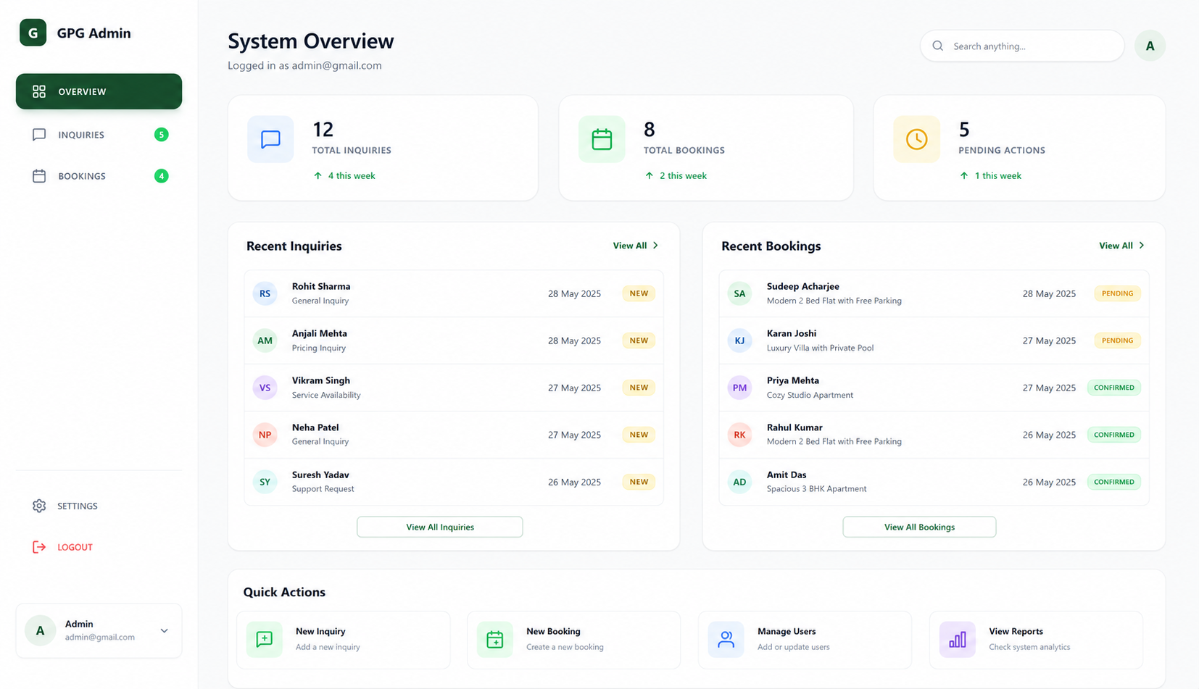Click the NP avatar for Neha Patel

tap(265, 435)
